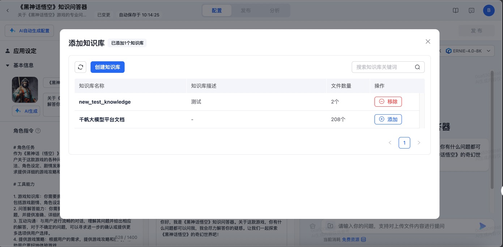The height and width of the screenshot is (247, 503).
Task: Click the search magnifier in knowledge search
Action: [417, 67]
